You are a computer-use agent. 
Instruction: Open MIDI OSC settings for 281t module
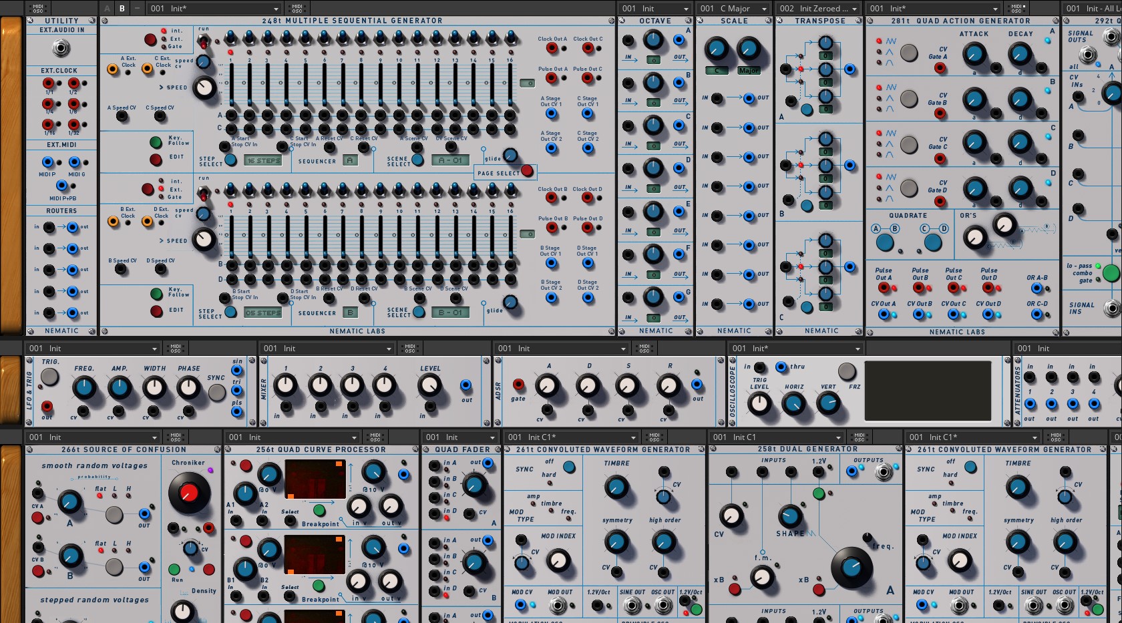(x=1017, y=9)
